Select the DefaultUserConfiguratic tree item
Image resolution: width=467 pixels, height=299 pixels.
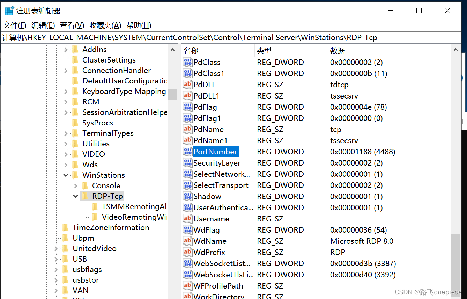125,81
